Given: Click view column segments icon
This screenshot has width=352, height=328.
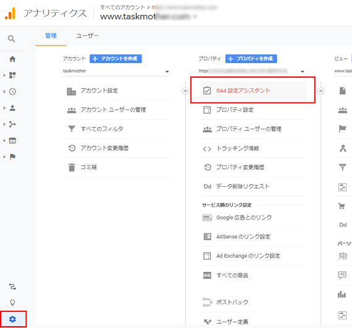Looking at the screenshot, I should (x=343, y=256).
